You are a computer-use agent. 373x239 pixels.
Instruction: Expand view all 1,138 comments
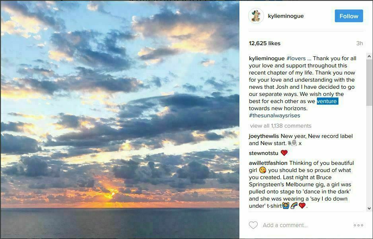click(281, 126)
